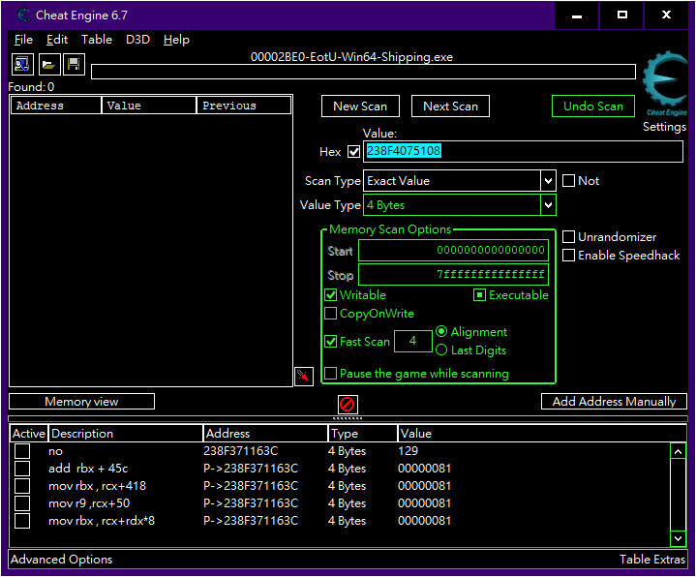Click address table Value column header
The width and height of the screenshot is (696, 577).
click(541, 433)
